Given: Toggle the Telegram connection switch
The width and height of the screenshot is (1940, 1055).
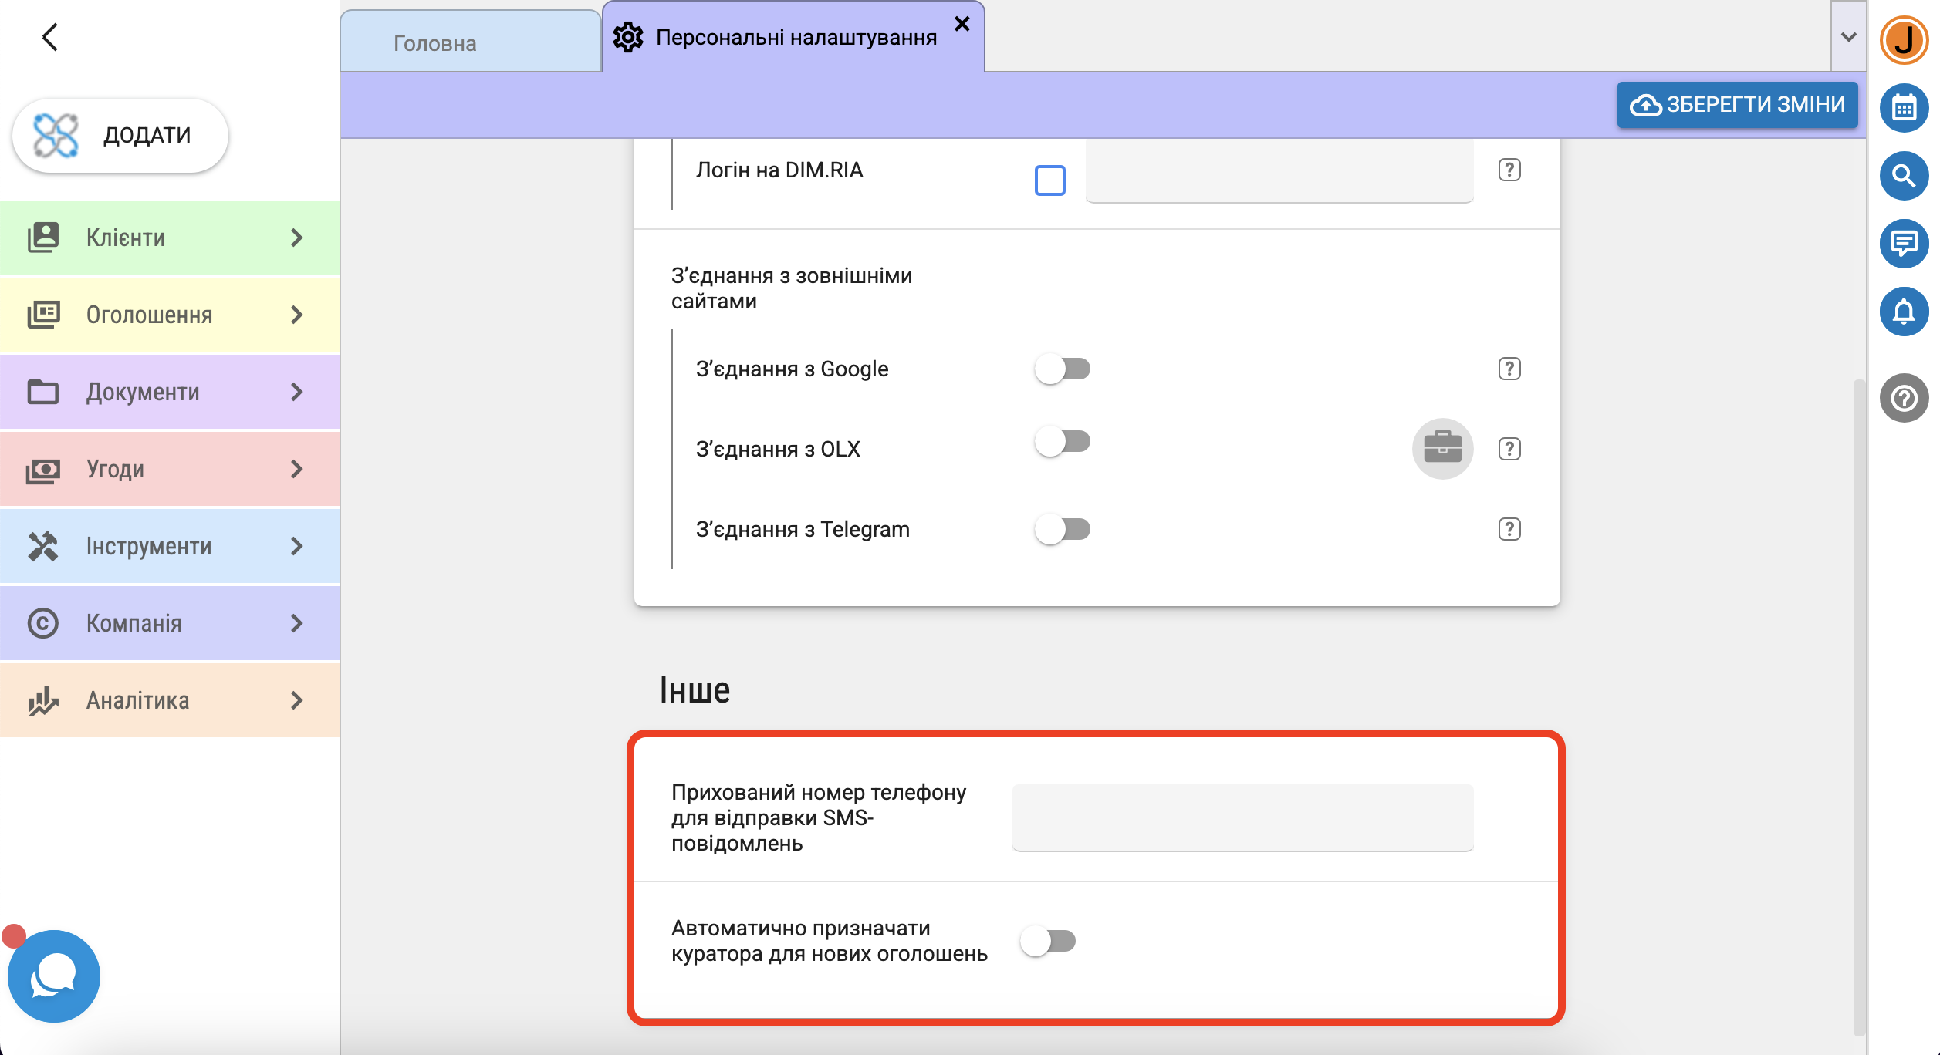Looking at the screenshot, I should [x=1062, y=529].
